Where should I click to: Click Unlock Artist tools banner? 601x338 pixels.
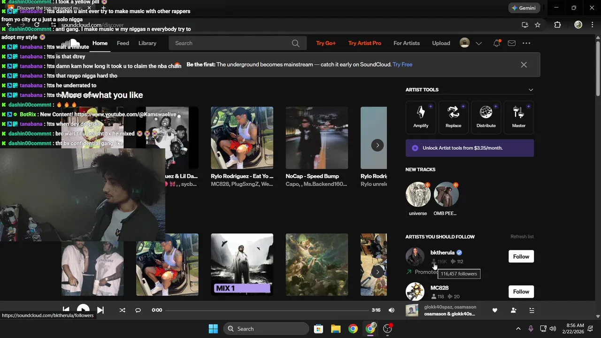[470, 148]
